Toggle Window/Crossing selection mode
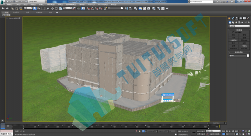251x136 pixels. pyautogui.click(x=47, y=8)
